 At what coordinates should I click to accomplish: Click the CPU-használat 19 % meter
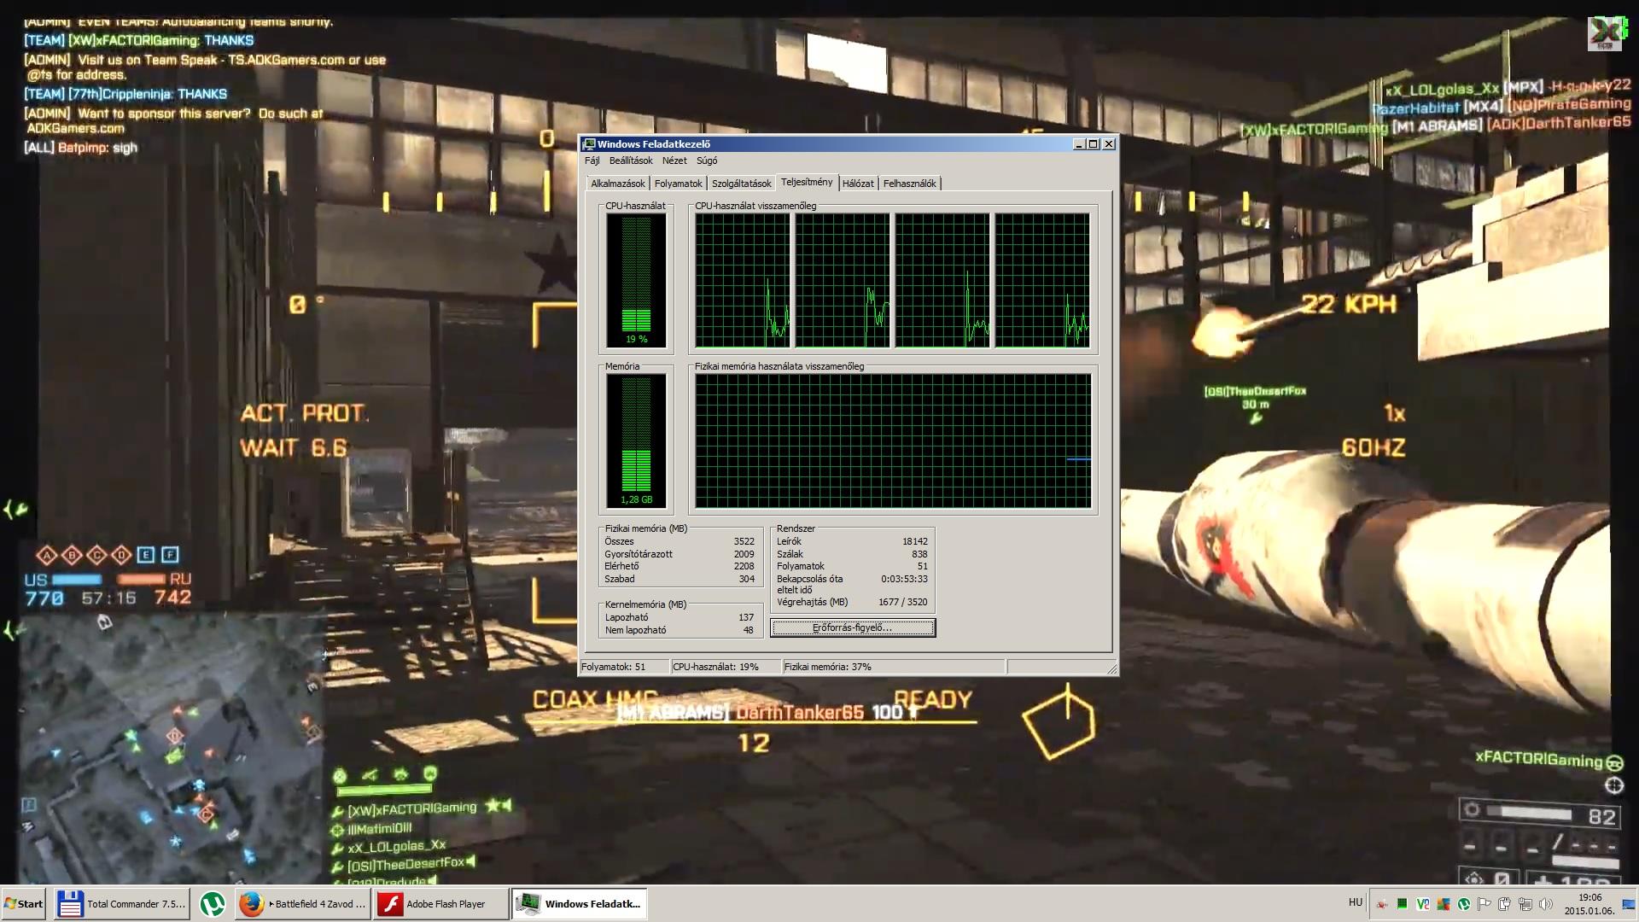[x=637, y=280]
